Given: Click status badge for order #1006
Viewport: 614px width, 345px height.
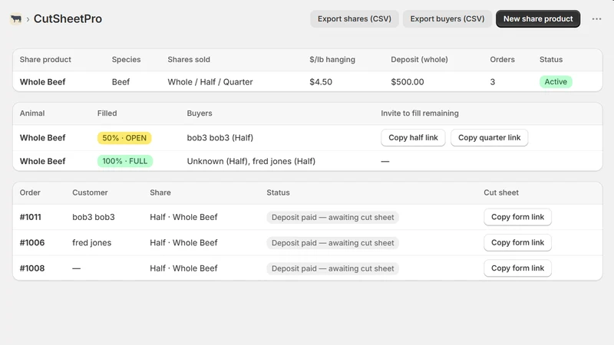Looking at the screenshot, I should (x=333, y=243).
